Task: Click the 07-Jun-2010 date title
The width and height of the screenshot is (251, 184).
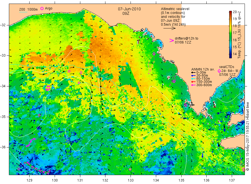Action: pyautogui.click(x=129, y=9)
